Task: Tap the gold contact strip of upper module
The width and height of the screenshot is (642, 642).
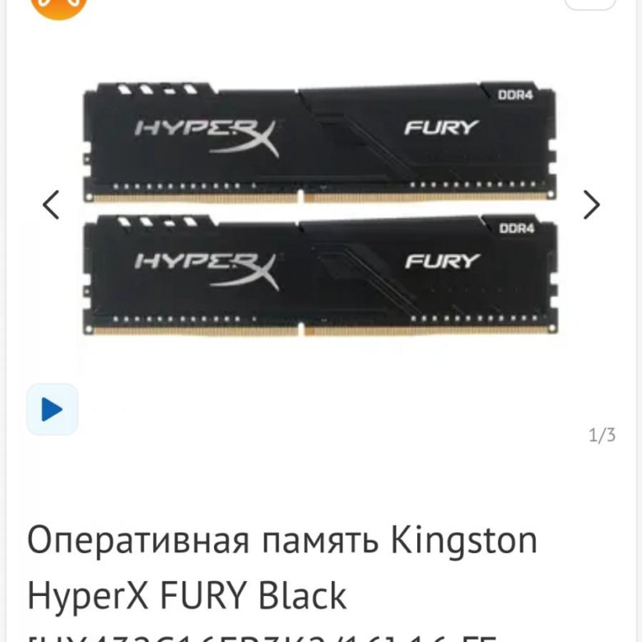Action: [x=321, y=198]
